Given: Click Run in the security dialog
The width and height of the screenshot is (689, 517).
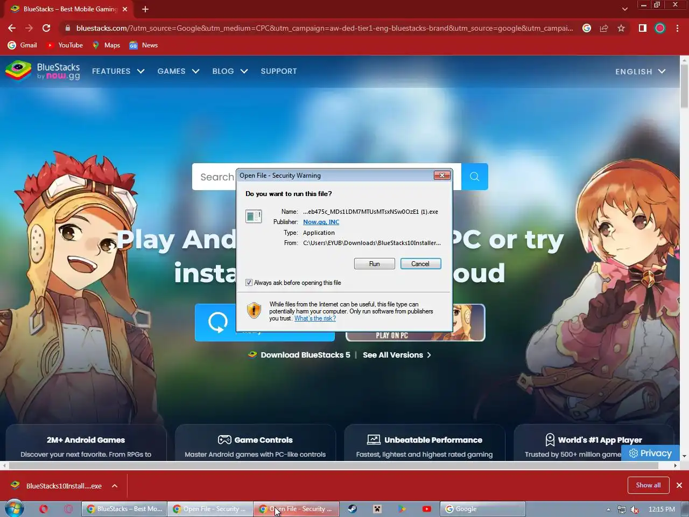Looking at the screenshot, I should 375,264.
